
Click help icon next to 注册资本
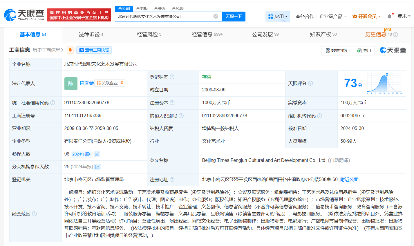[x=172, y=103]
